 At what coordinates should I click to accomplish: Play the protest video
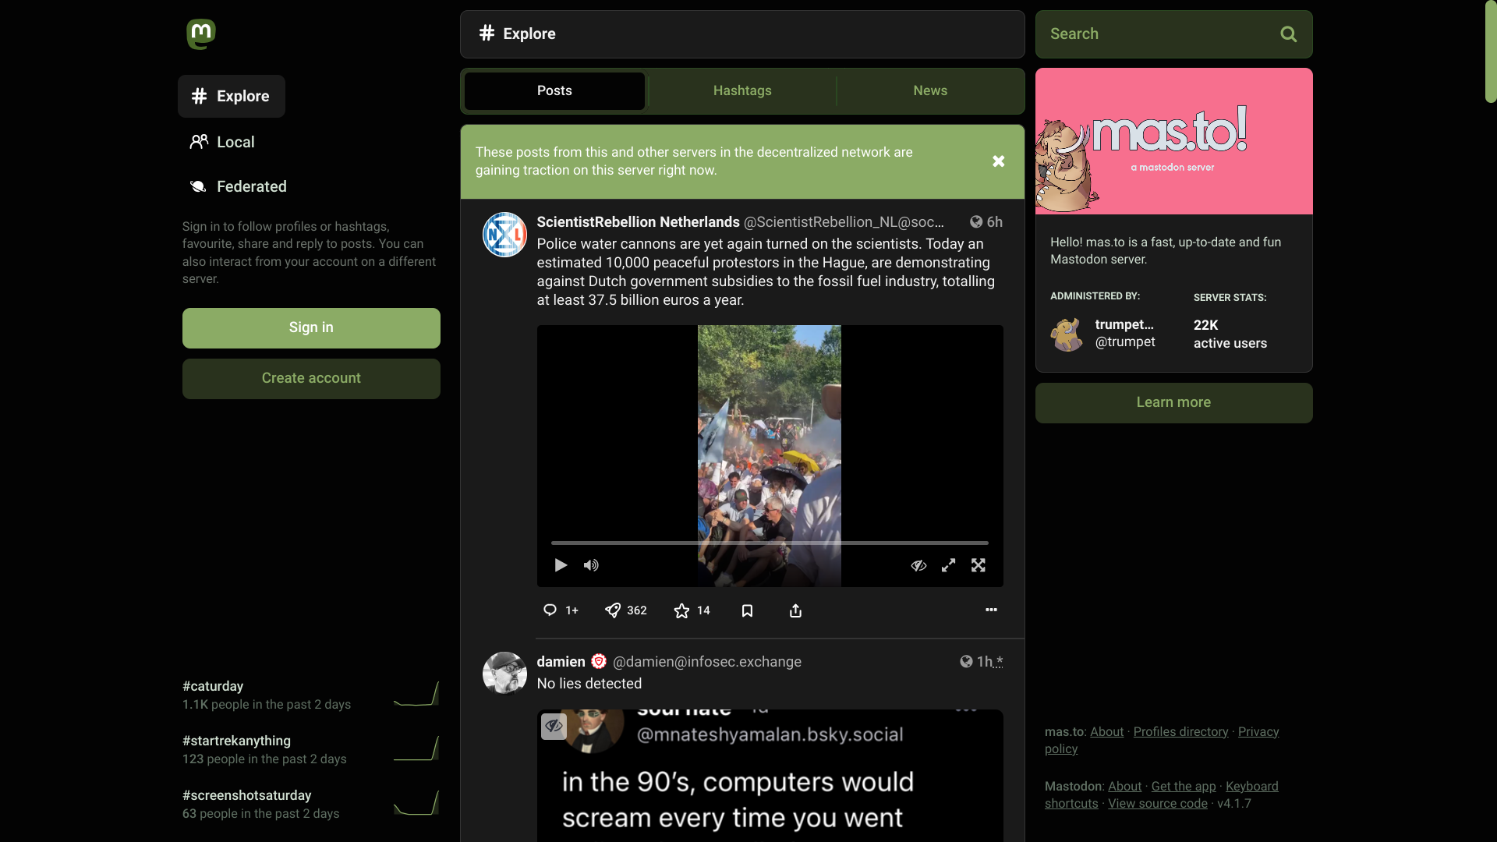(561, 565)
